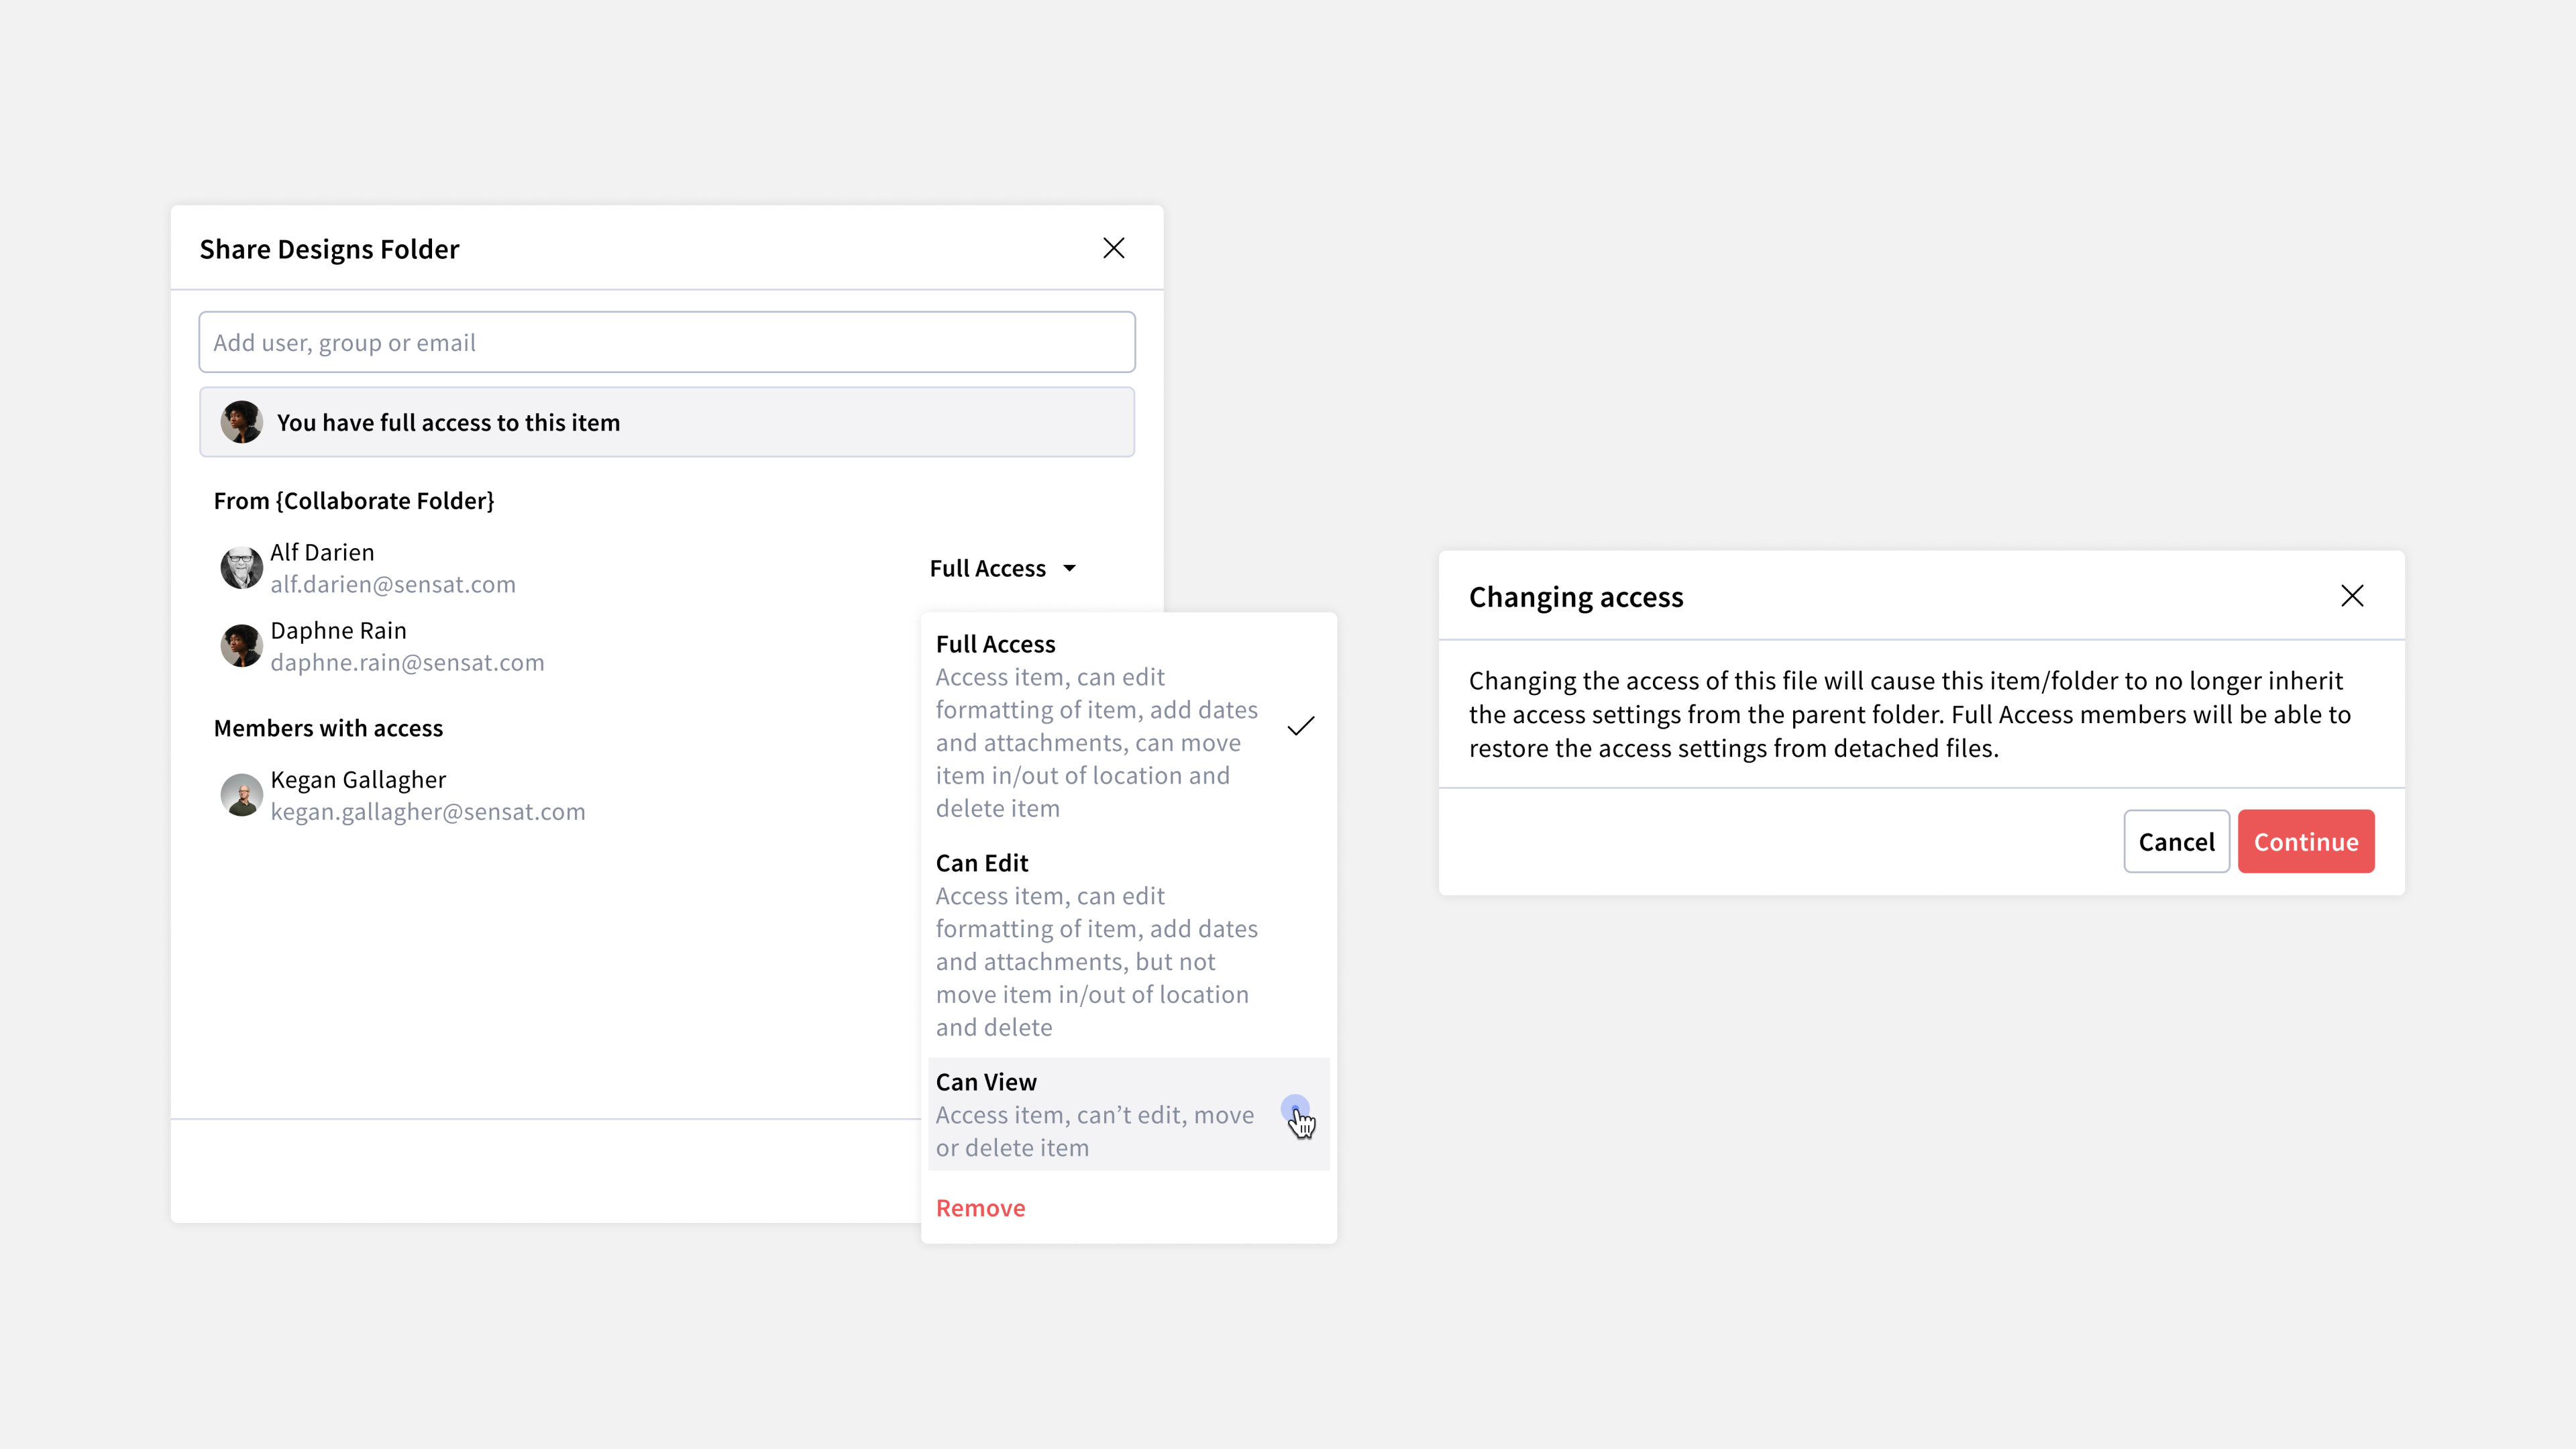This screenshot has width=2576, height=1449.
Task: Choose the Can View permission option
Action: click(1128, 1114)
